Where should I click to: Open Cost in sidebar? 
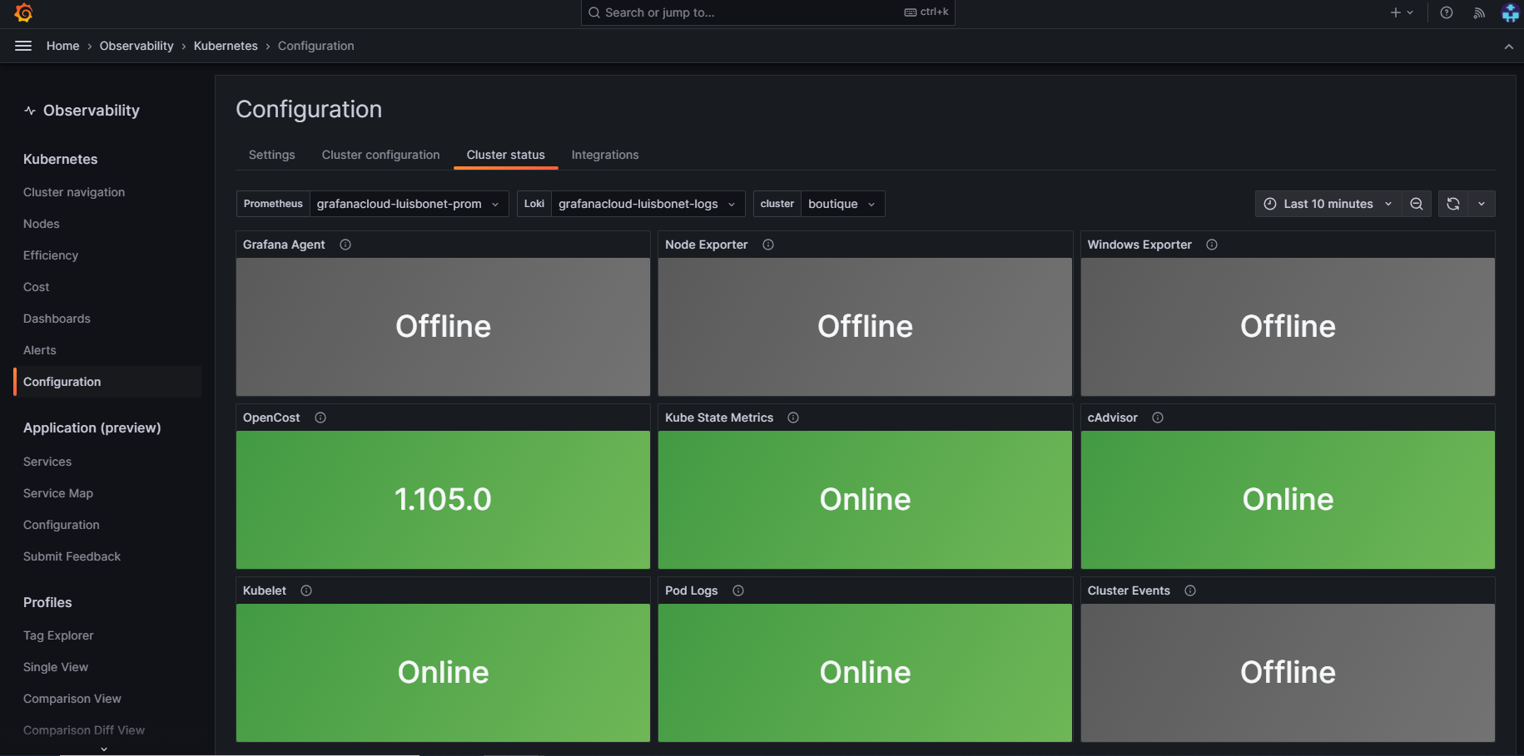[37, 287]
